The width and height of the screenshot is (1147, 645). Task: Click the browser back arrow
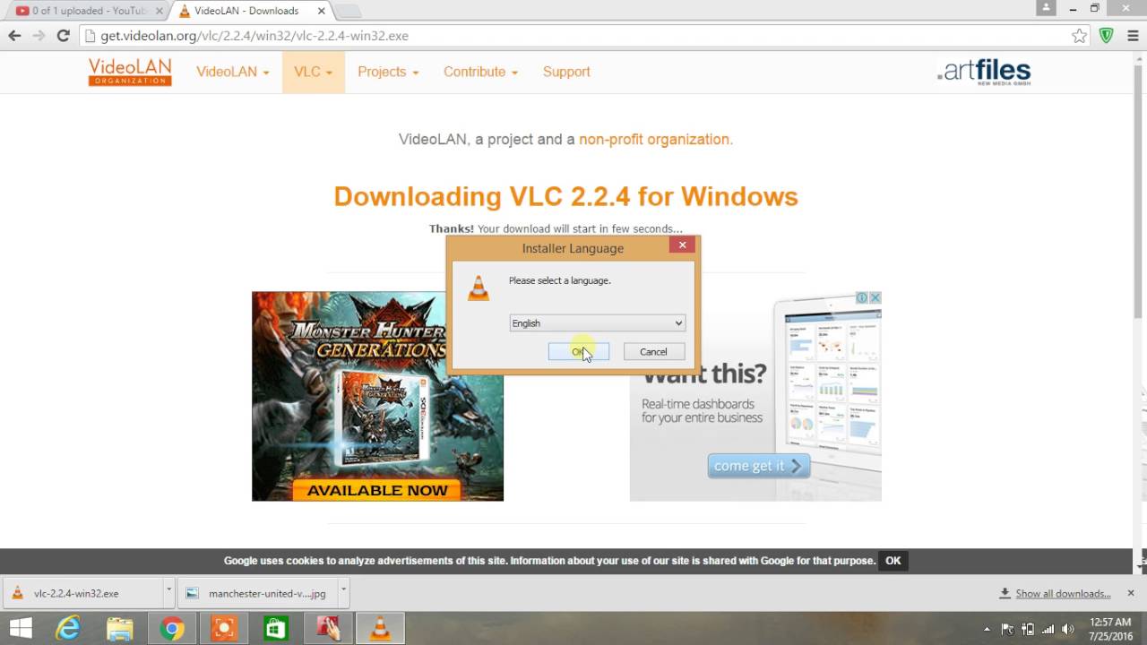coord(14,36)
